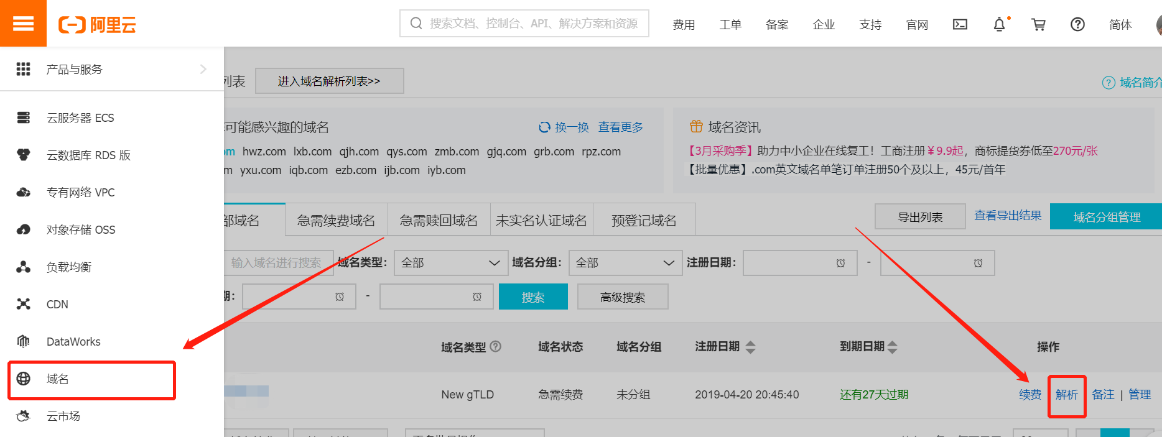Screen dimensions: 1162x437
Task: Click 查看导出结果 link
Action: point(1008,215)
